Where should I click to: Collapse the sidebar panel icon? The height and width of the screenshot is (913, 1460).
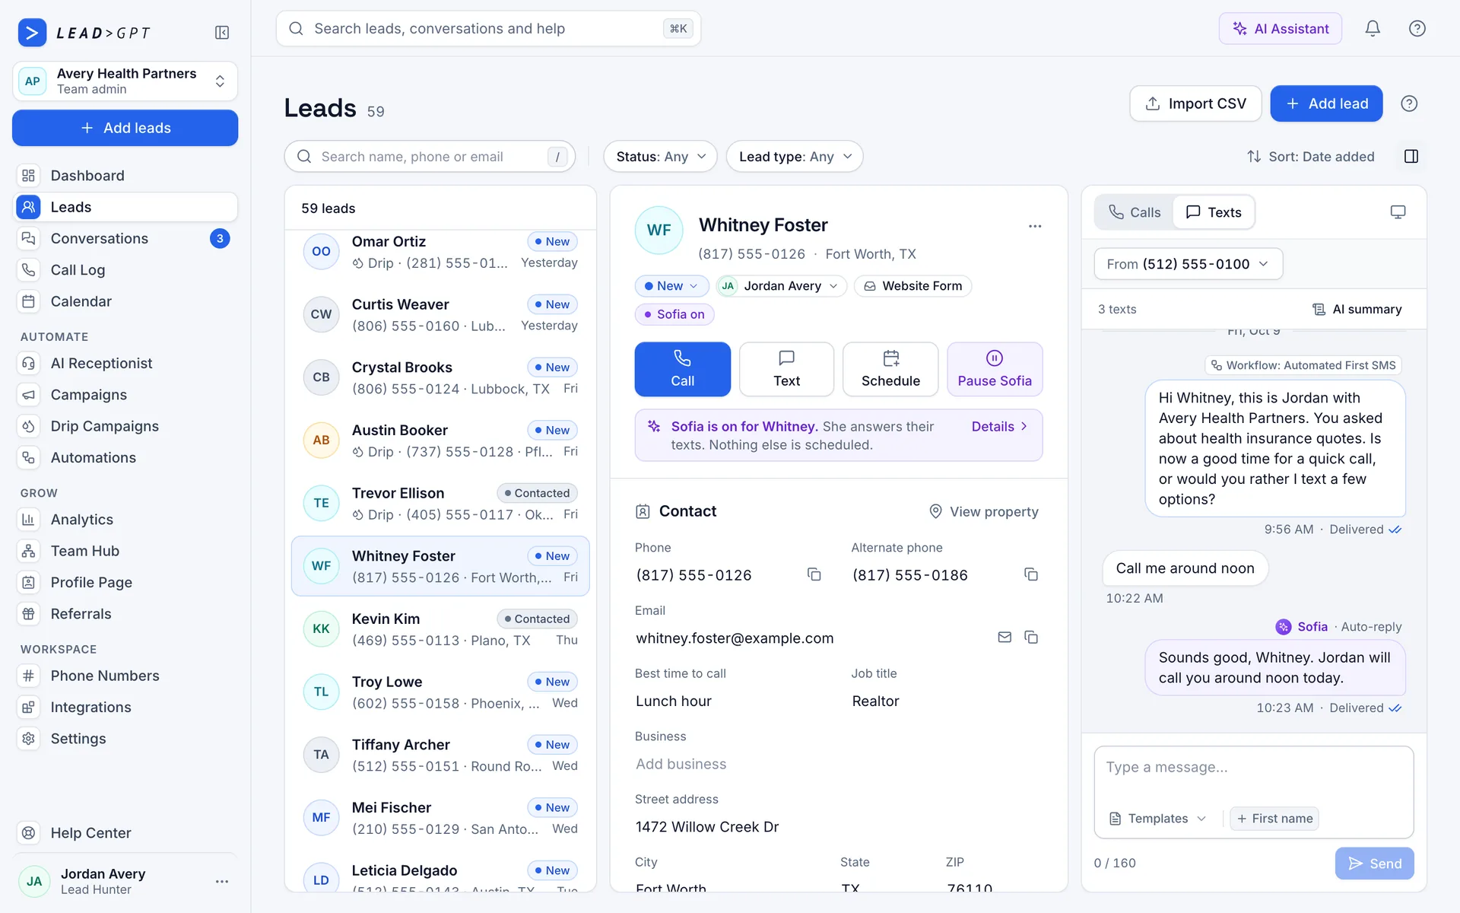222,33
